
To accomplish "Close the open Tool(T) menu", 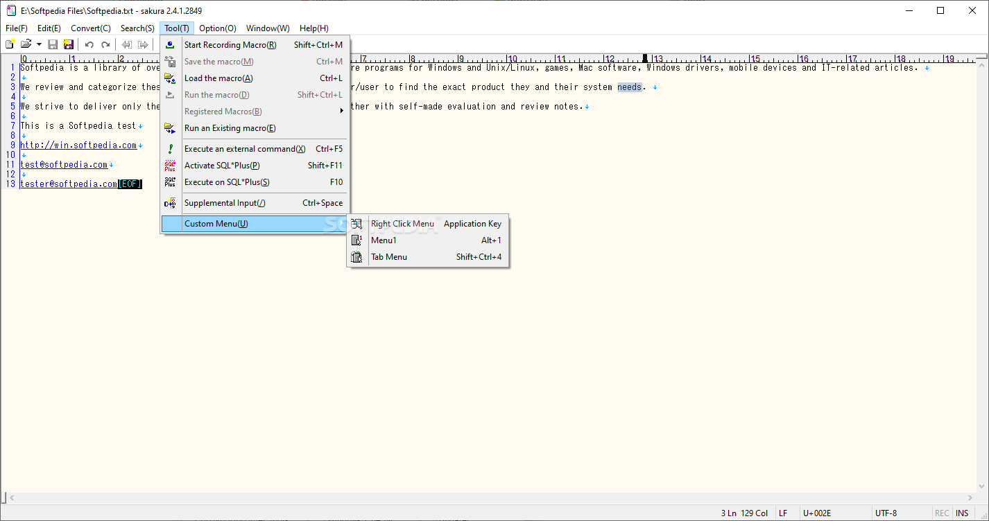I will pos(177,28).
